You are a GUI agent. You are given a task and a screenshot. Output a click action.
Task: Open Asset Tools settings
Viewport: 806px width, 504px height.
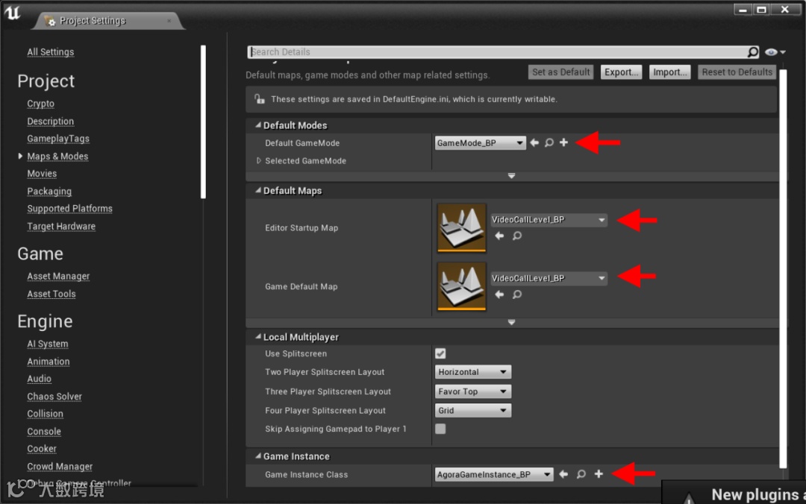click(51, 294)
